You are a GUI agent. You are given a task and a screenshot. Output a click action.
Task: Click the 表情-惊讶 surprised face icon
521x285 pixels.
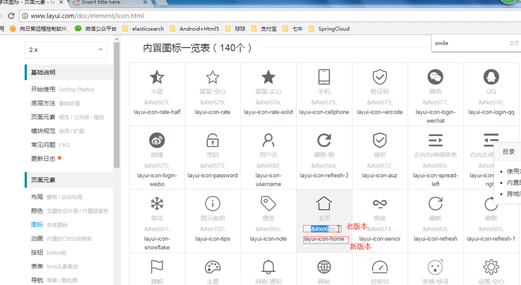pyautogui.click(x=435, y=266)
